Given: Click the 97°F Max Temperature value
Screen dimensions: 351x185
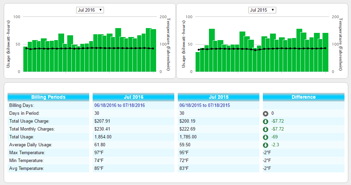Looking at the screenshot, I should pos(99,152).
